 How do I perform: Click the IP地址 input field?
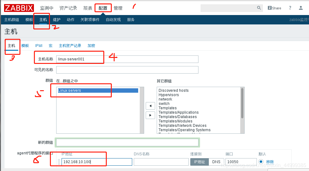tap(97, 162)
